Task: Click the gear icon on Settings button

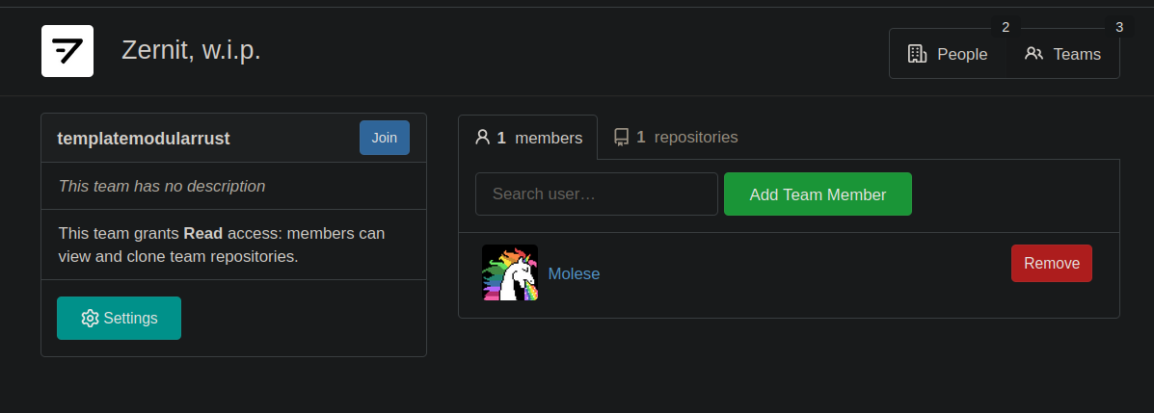Action: 90,319
